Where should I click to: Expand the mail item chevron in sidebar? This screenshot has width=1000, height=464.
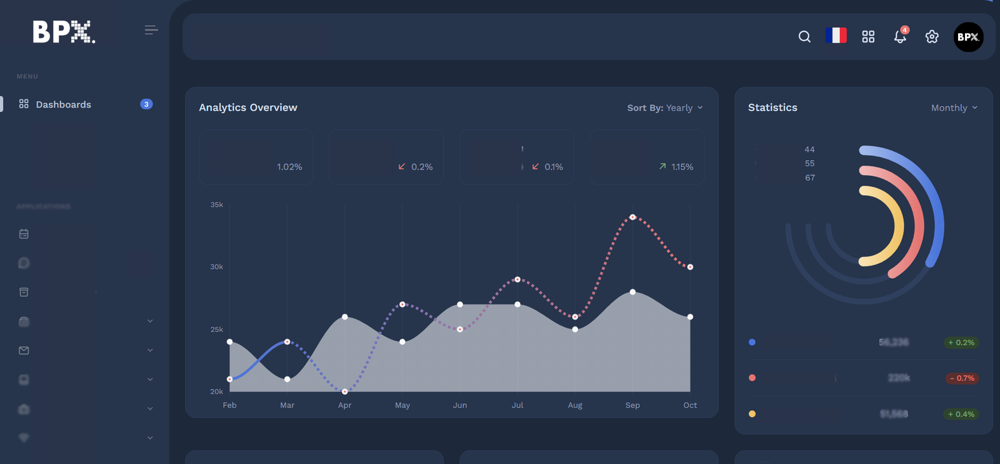pyautogui.click(x=150, y=351)
